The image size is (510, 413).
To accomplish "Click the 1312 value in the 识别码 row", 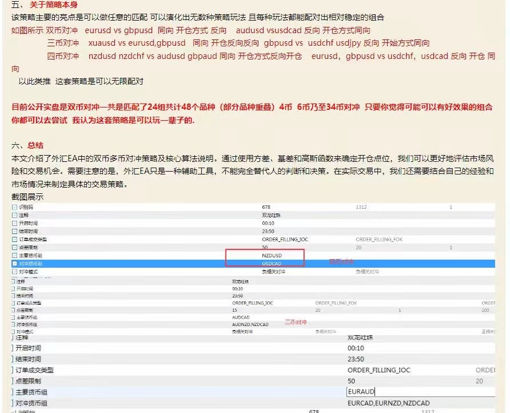I will [361, 207].
